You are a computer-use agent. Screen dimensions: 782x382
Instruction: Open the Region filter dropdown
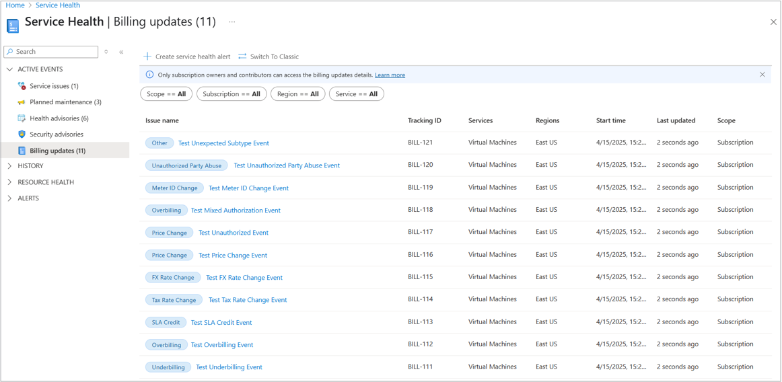298,94
